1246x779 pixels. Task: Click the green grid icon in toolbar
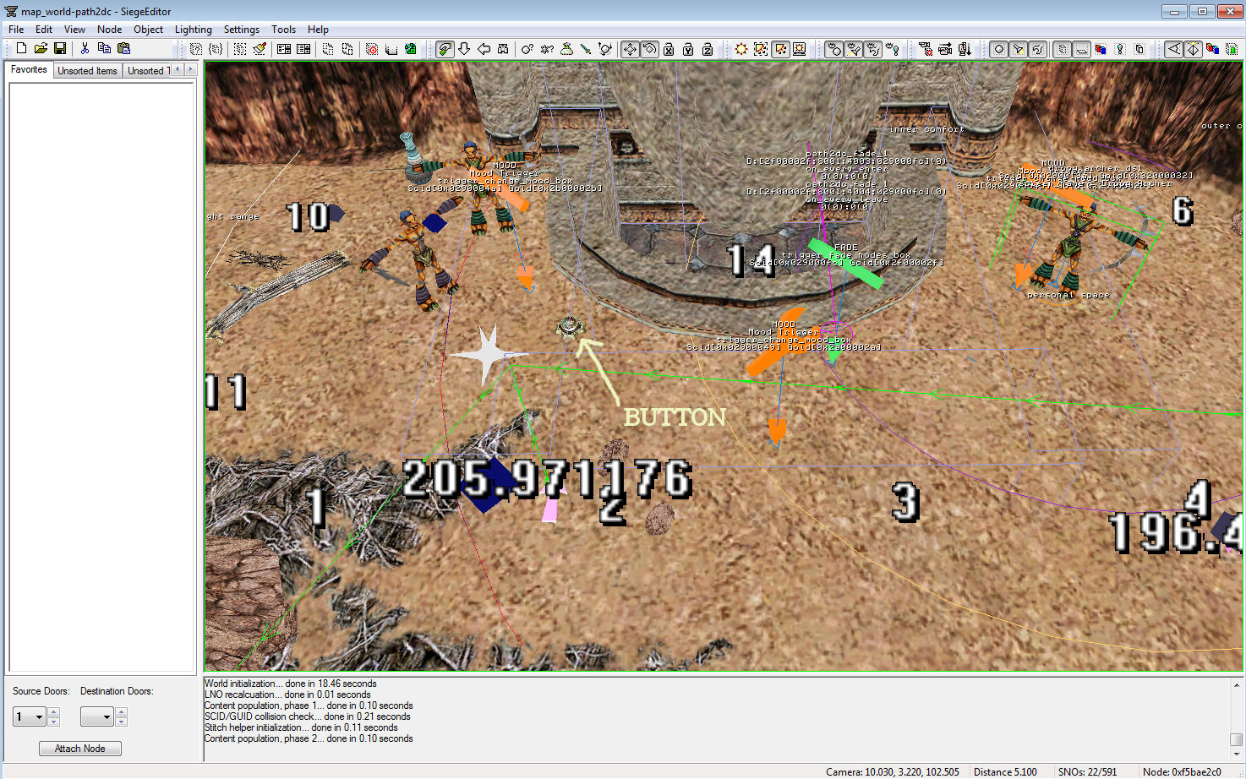click(x=410, y=49)
